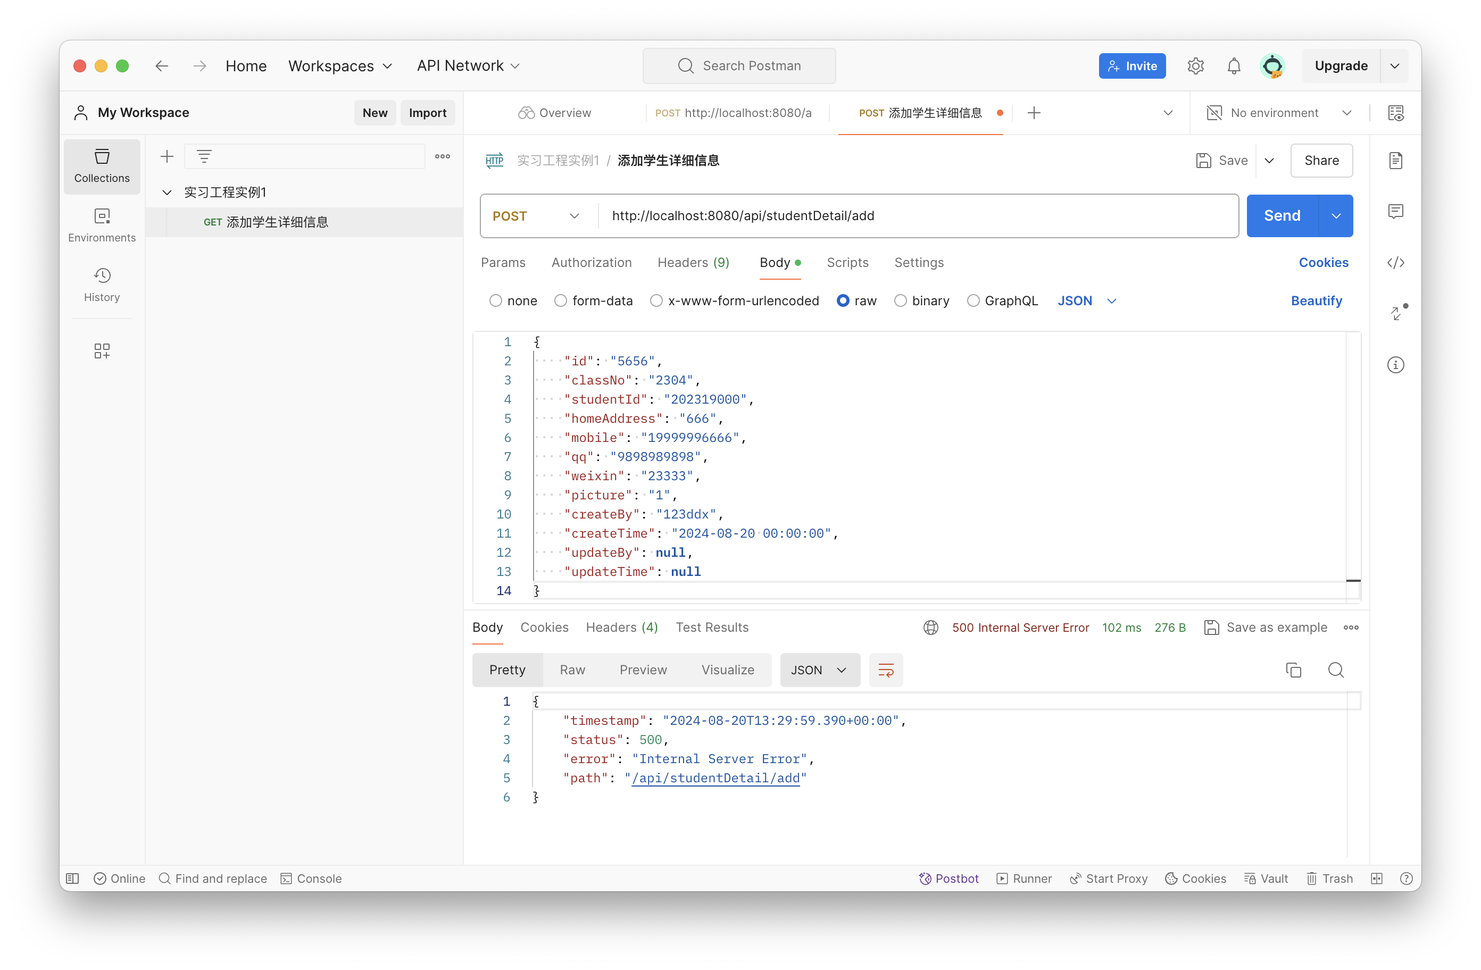Switch to the POST http://localhost:8080/a tab
Image resolution: width=1481 pixels, height=970 pixels.
click(x=733, y=113)
